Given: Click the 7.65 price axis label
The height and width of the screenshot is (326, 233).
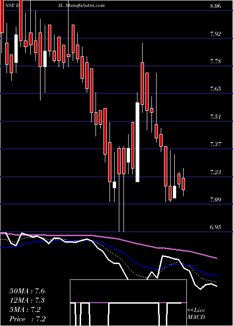Looking at the screenshot, I should pos(215,89).
